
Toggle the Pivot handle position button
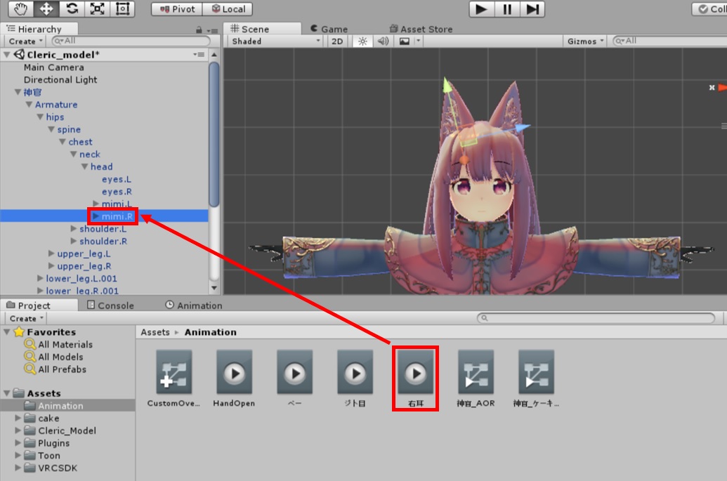click(177, 9)
